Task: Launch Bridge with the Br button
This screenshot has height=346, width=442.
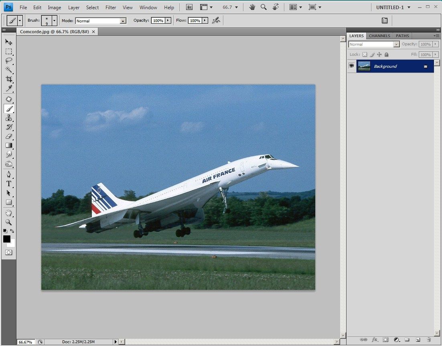Action: [x=189, y=7]
